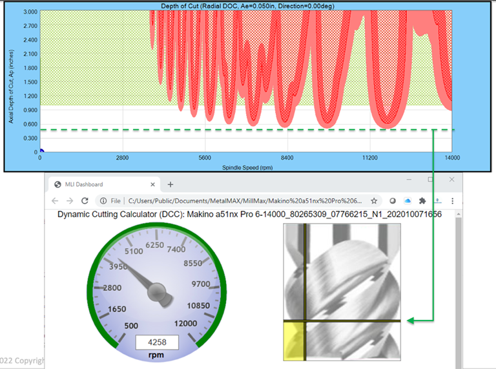The height and width of the screenshot is (369, 496).
Task: Click the 500 label on gauge
Action: point(131,326)
